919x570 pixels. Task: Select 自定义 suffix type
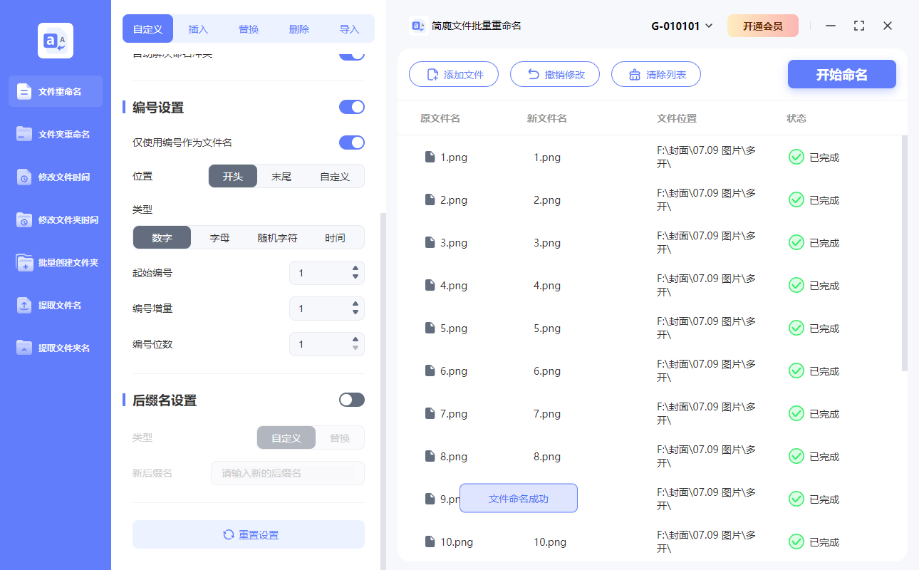286,437
